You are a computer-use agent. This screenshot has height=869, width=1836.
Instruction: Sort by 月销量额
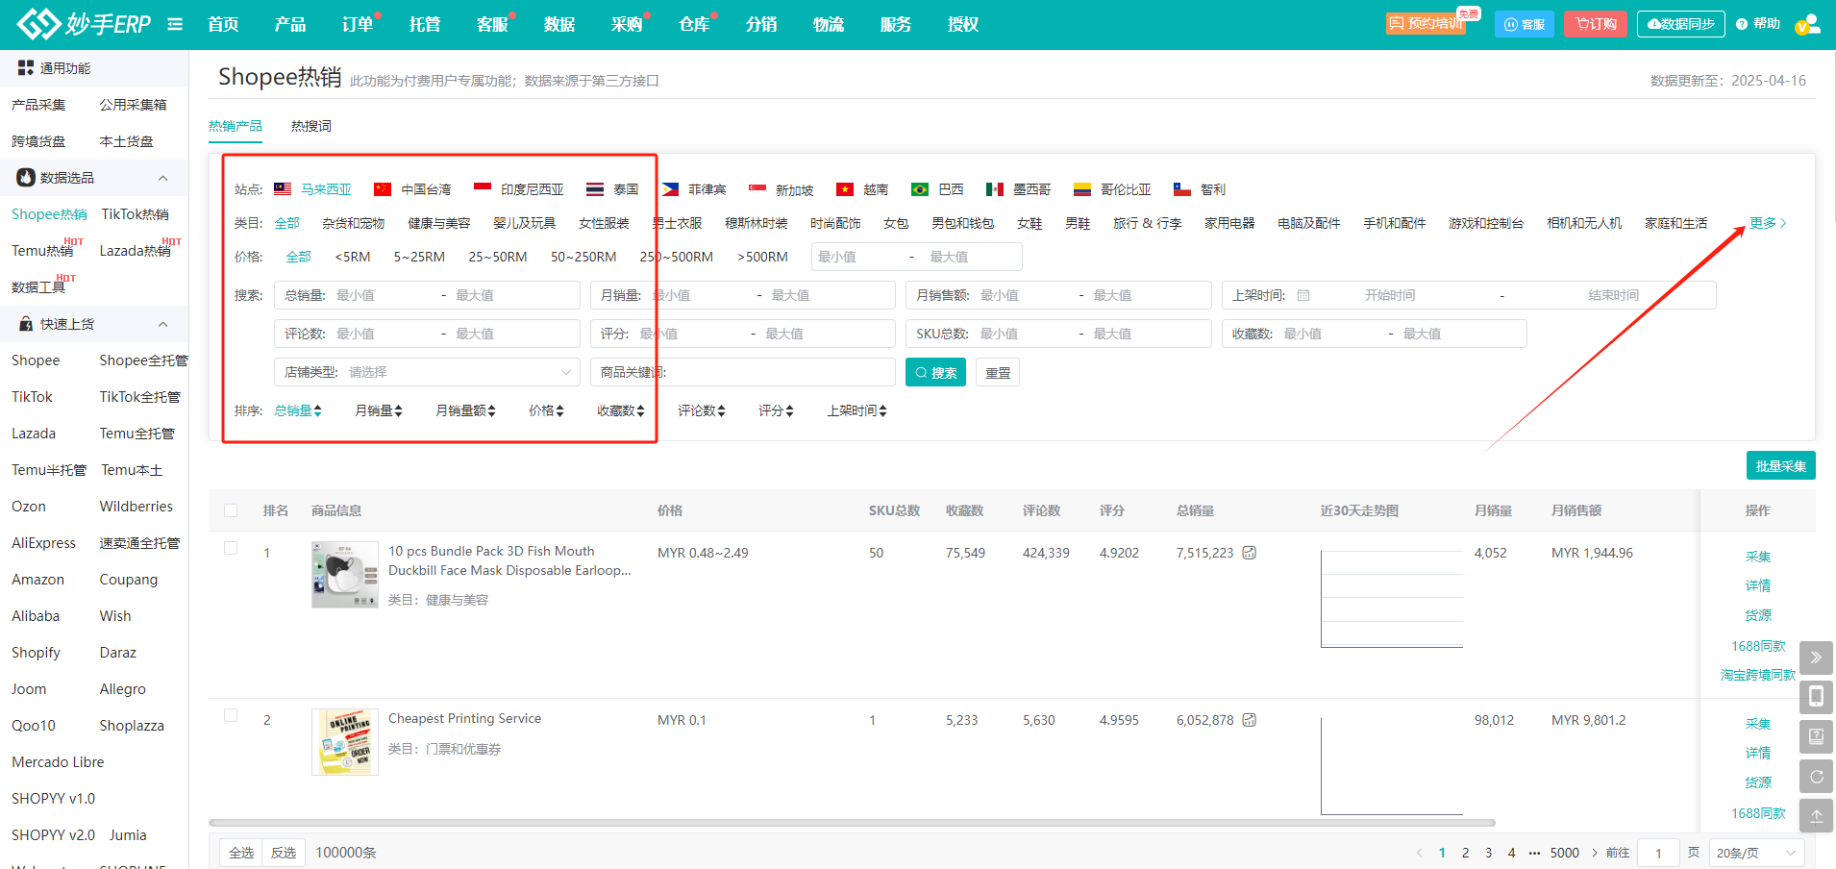pos(465,410)
